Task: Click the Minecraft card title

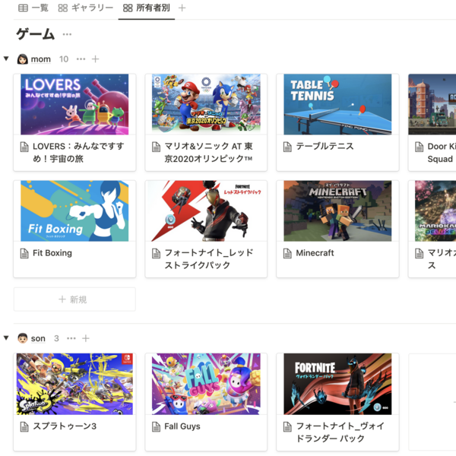Action: [315, 253]
